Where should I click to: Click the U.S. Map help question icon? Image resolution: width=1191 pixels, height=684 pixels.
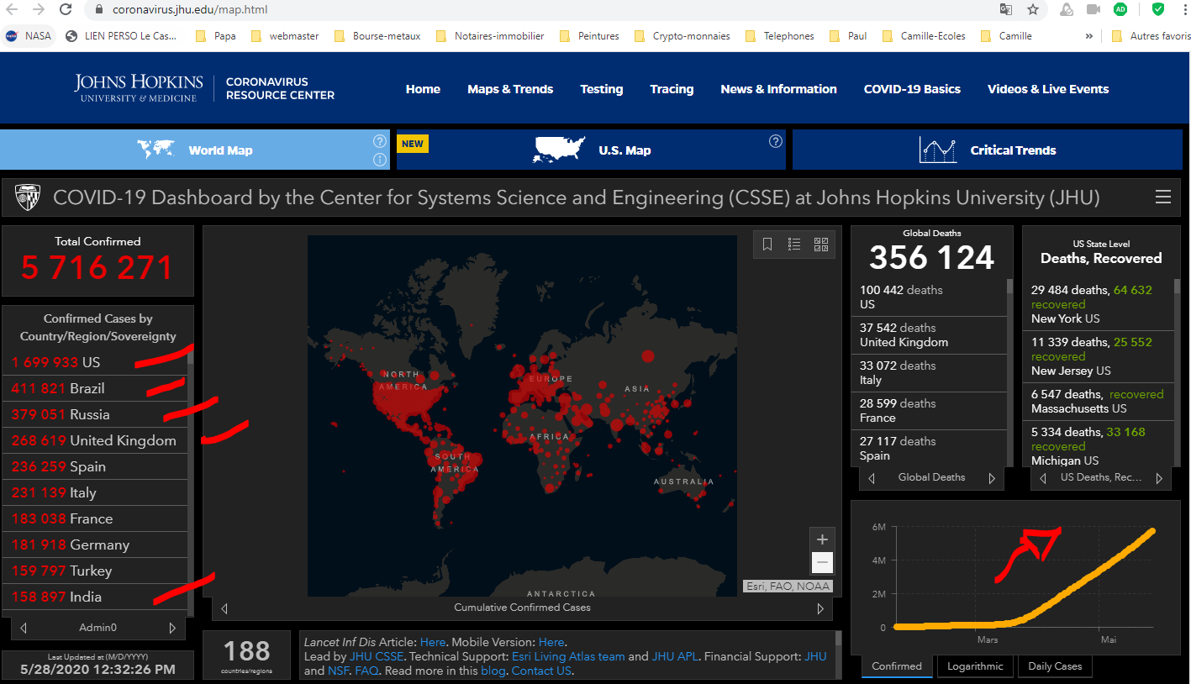(x=776, y=141)
